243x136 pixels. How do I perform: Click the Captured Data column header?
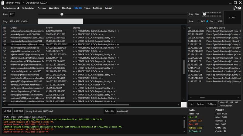click(216, 28)
